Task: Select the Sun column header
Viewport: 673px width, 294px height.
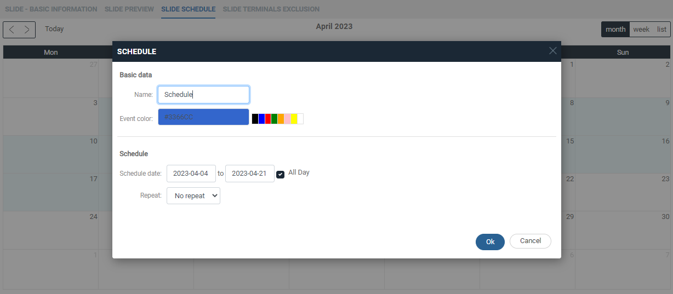Action: tap(623, 53)
